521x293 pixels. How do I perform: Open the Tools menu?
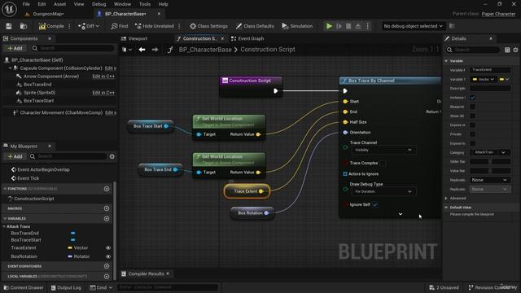(x=145, y=4)
